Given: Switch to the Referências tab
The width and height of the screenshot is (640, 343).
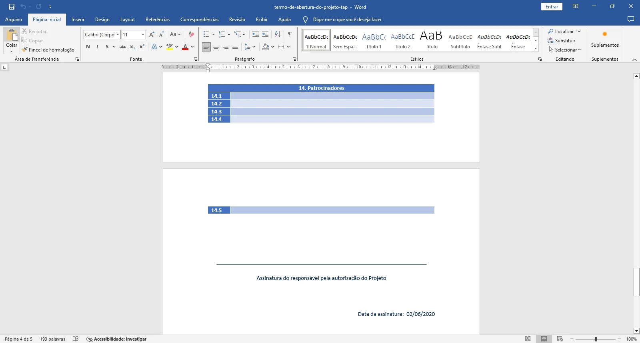Looking at the screenshot, I should coord(157,20).
